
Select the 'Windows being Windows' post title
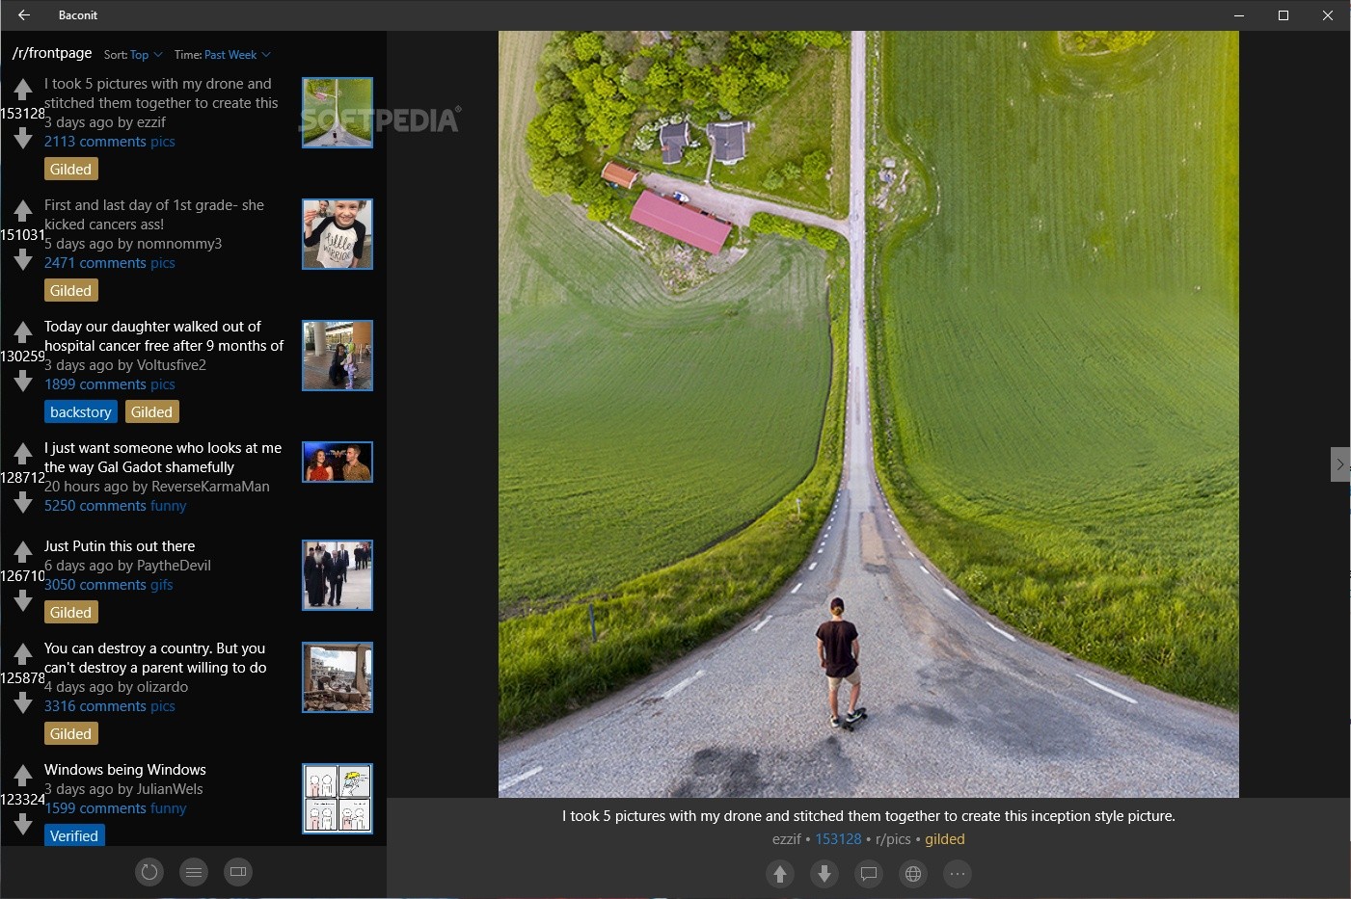pyautogui.click(x=125, y=770)
